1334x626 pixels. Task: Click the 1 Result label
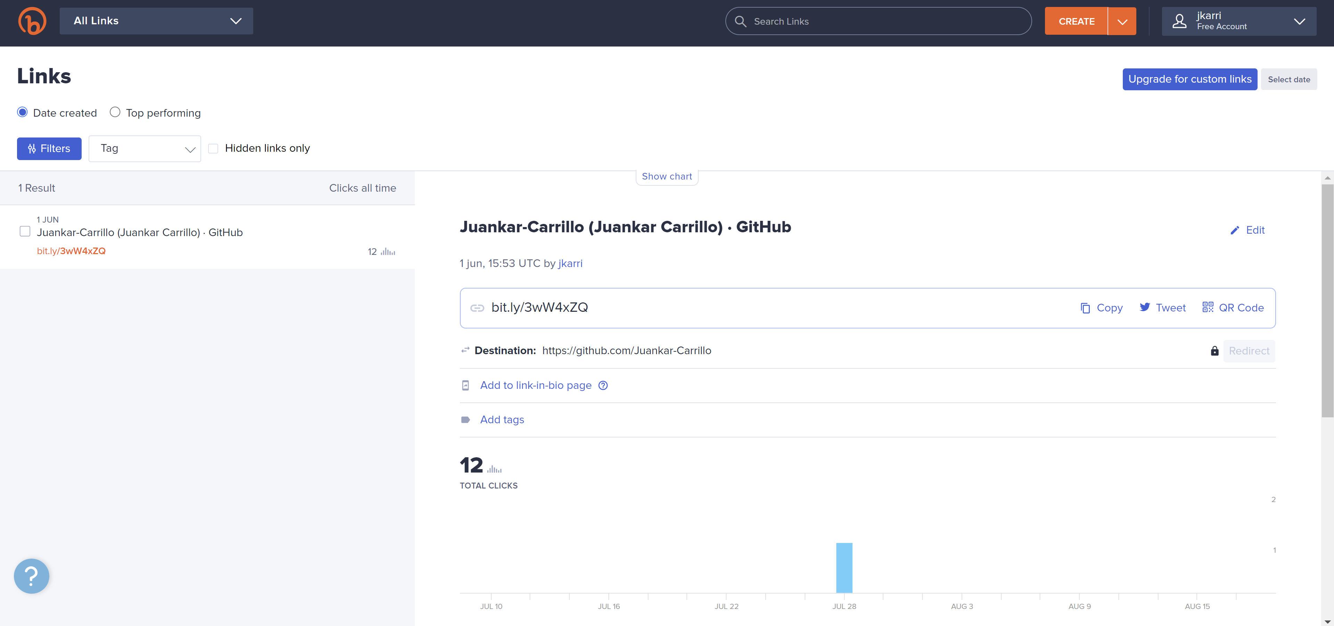[37, 188]
